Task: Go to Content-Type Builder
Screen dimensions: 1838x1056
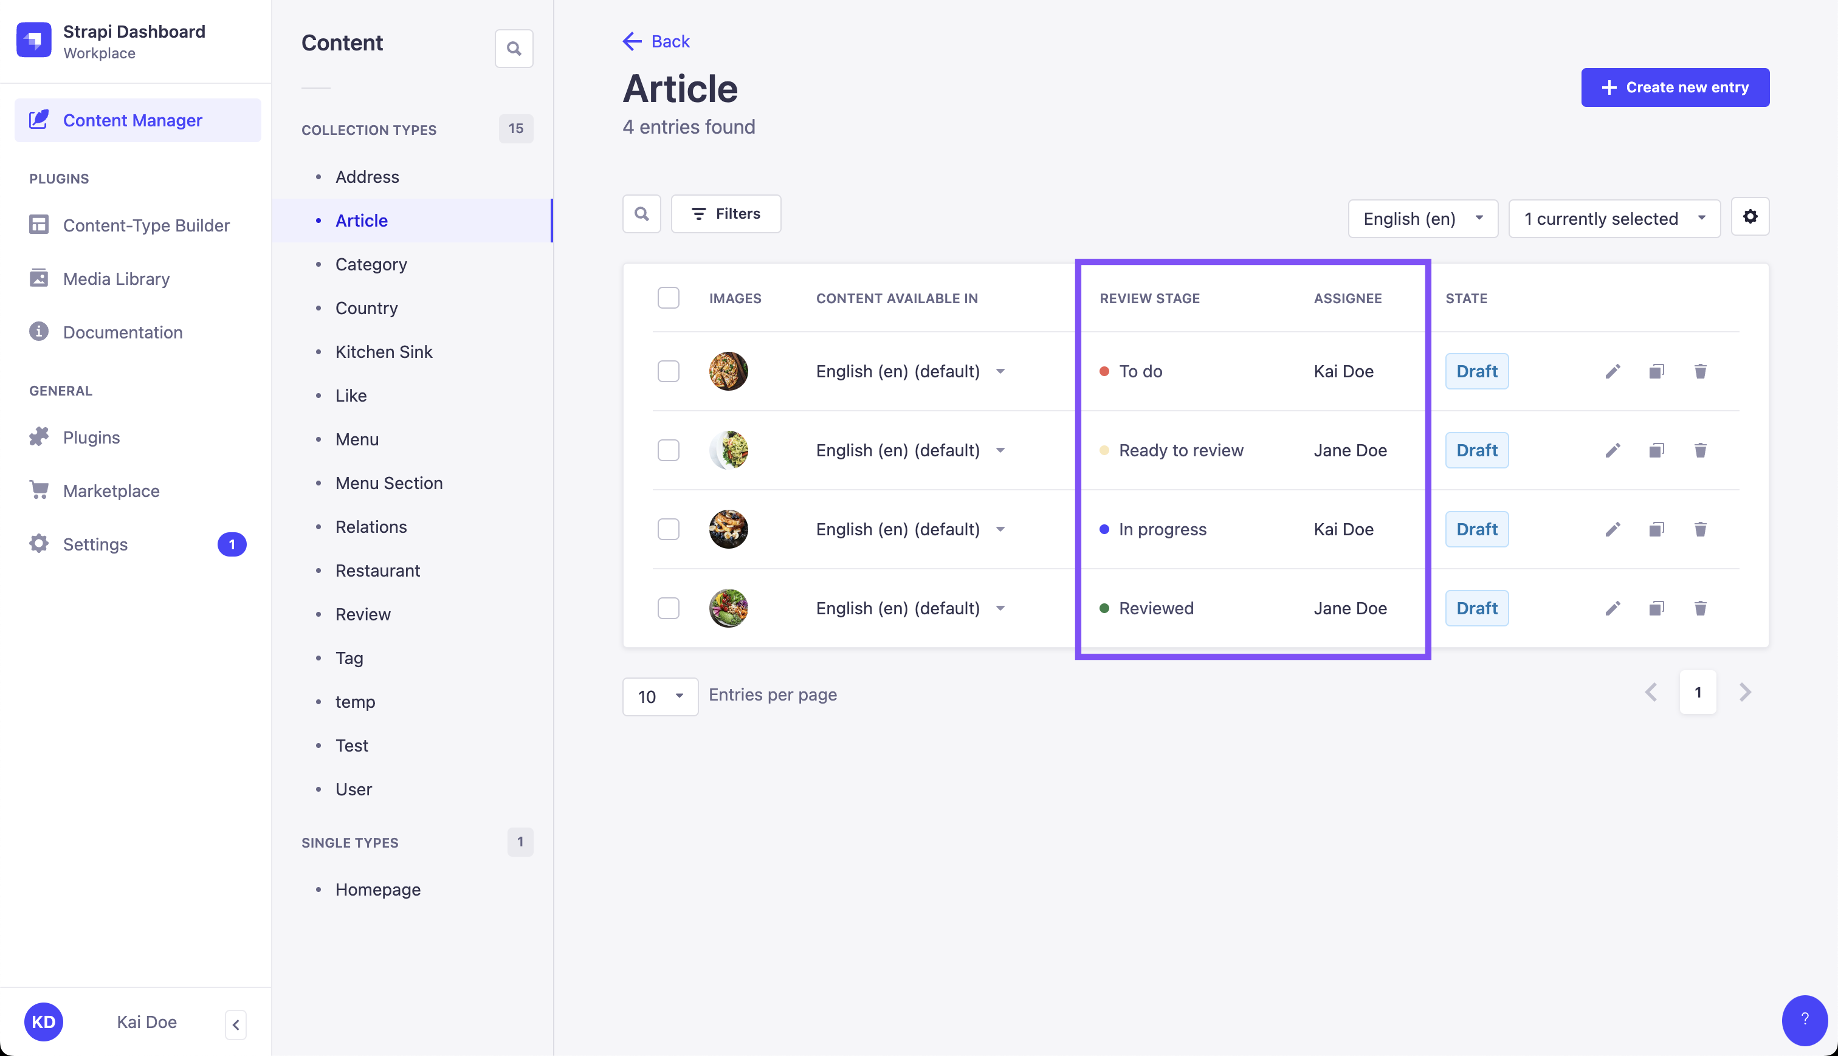Action: (146, 225)
